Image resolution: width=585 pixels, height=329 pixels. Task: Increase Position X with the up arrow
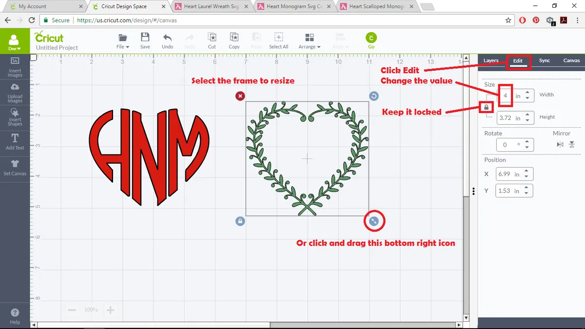527,171
